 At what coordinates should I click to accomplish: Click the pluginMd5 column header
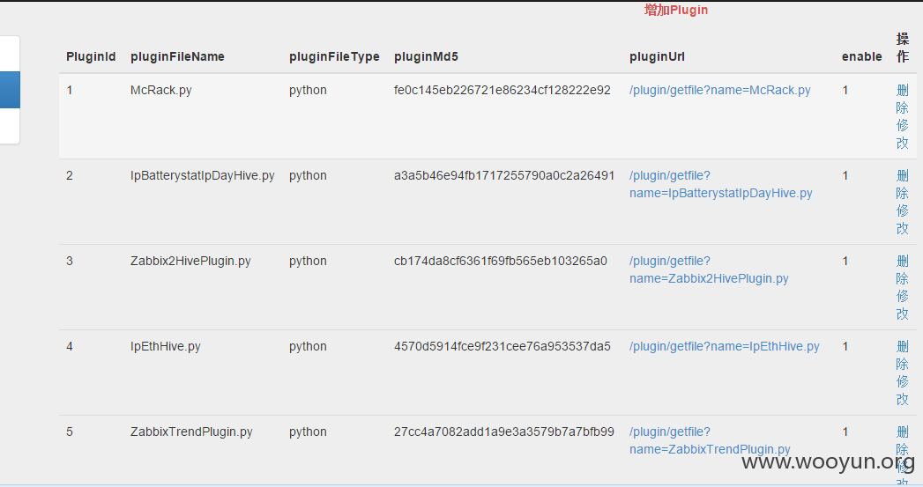[426, 56]
